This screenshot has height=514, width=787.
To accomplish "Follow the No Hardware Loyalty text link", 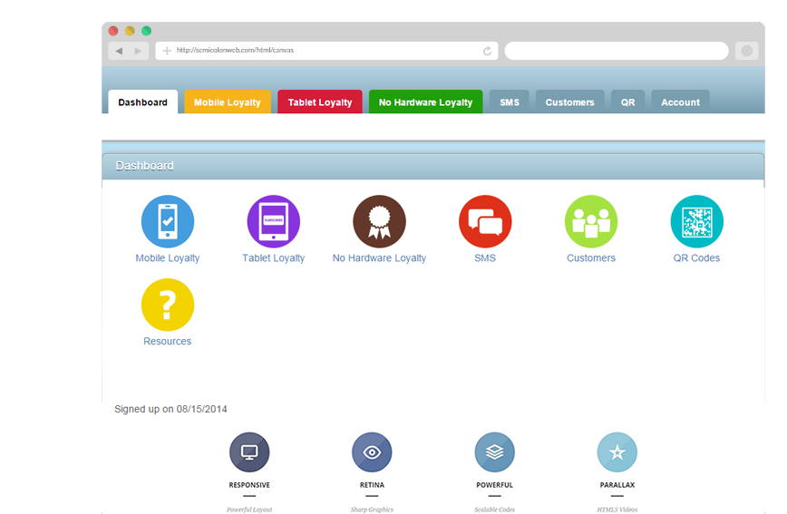I will (379, 258).
